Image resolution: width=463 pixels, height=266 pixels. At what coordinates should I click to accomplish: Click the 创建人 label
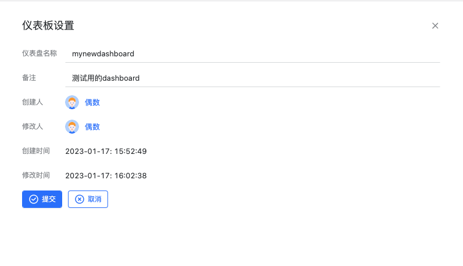tap(33, 102)
